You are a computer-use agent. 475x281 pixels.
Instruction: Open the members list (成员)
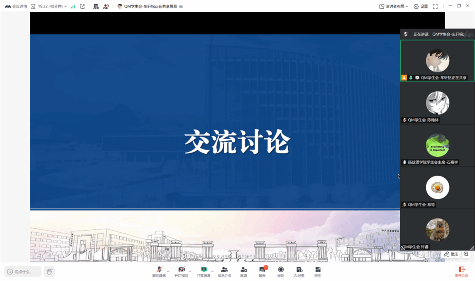point(224,271)
